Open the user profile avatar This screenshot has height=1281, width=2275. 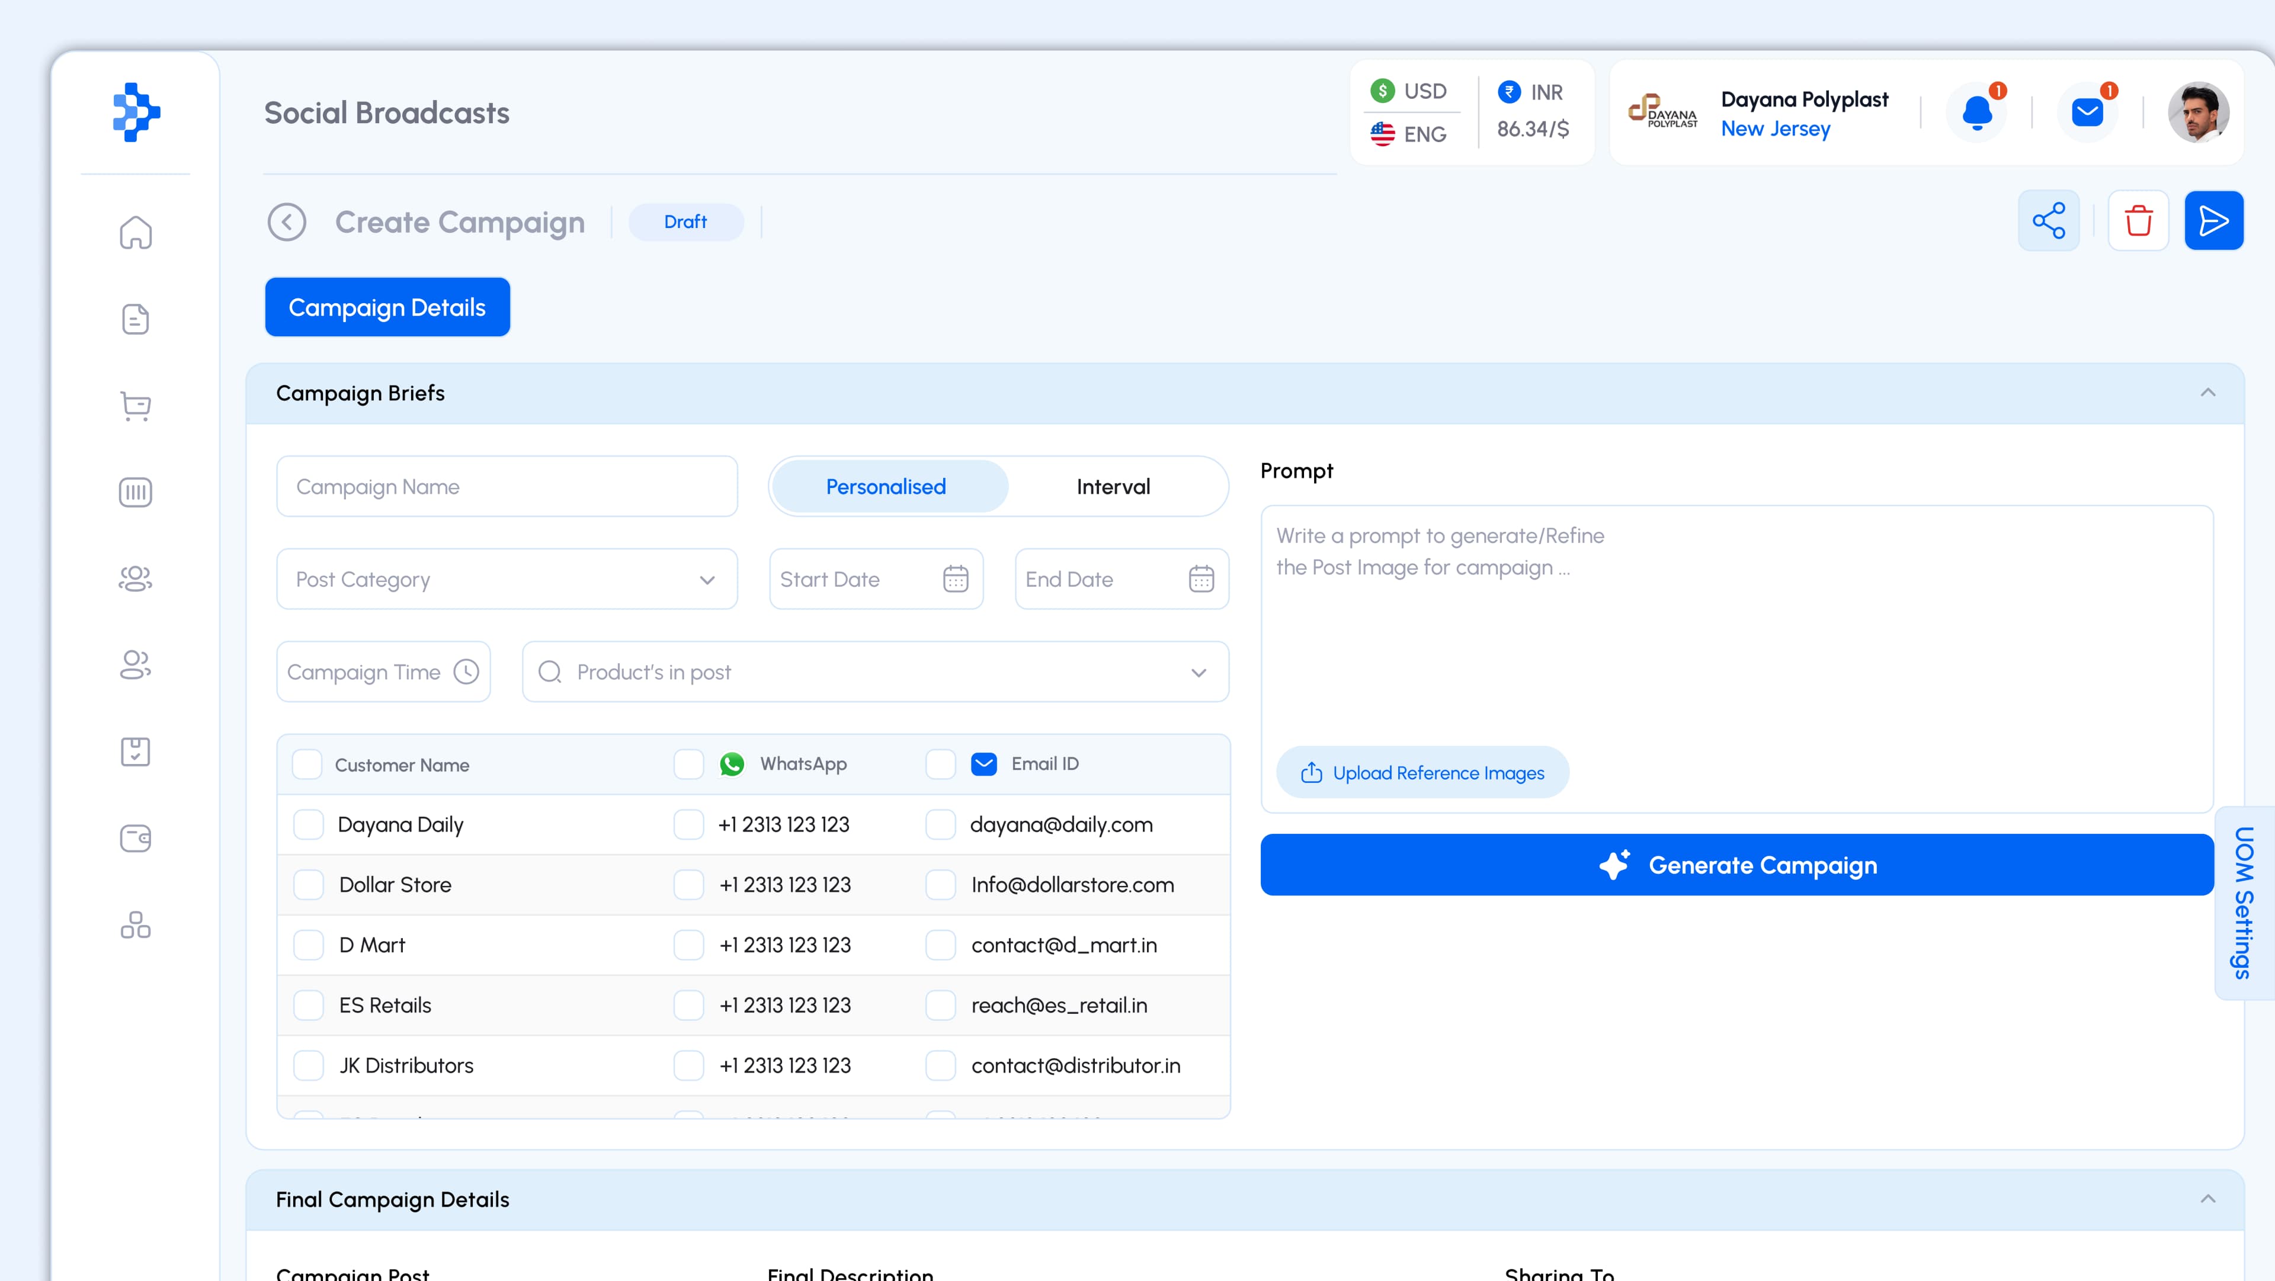(x=2198, y=112)
